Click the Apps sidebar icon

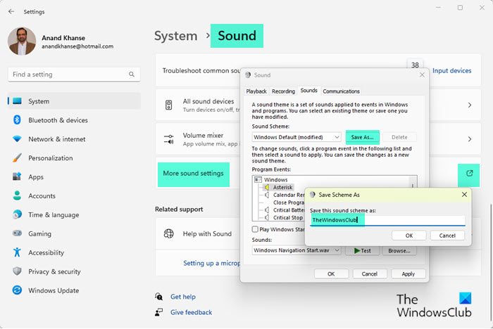click(x=17, y=176)
